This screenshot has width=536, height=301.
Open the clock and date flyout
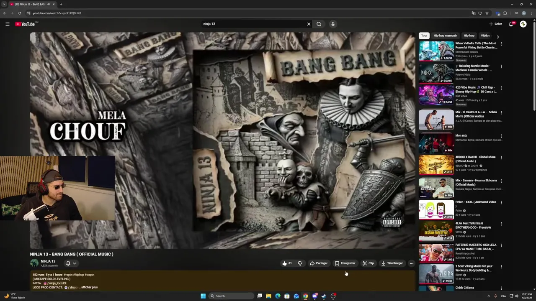point(527,296)
